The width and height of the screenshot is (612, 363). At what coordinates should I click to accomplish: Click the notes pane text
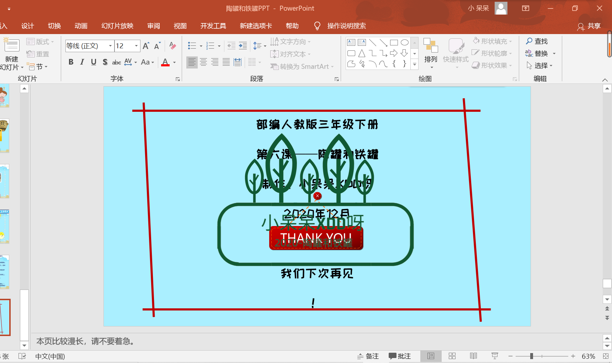(x=86, y=341)
